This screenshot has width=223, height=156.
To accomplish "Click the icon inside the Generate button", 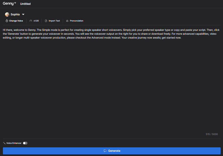I will click(x=105, y=151).
